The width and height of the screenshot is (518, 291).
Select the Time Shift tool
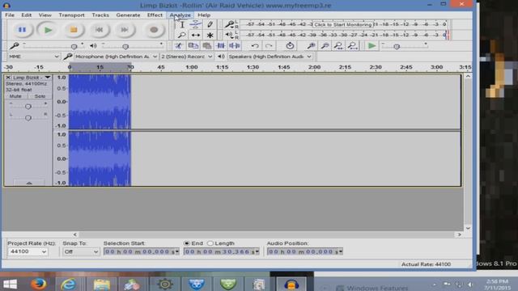pos(196,35)
